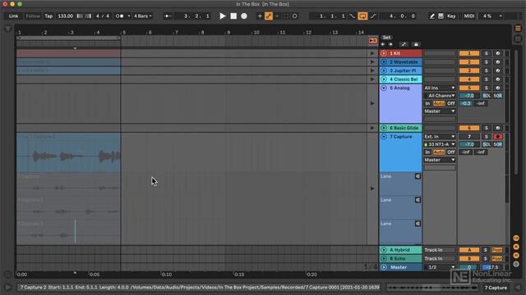Screen dimensions: 526x295
Task: Deactivate track 1 Kit activator
Action: (469, 53)
